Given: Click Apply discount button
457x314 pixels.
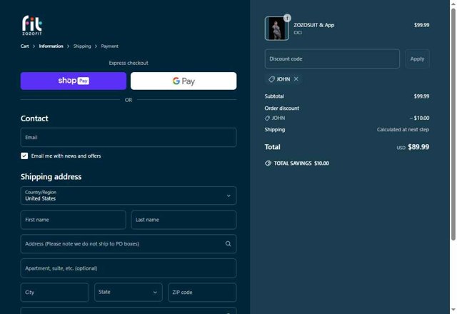Looking at the screenshot, I should 417,59.
